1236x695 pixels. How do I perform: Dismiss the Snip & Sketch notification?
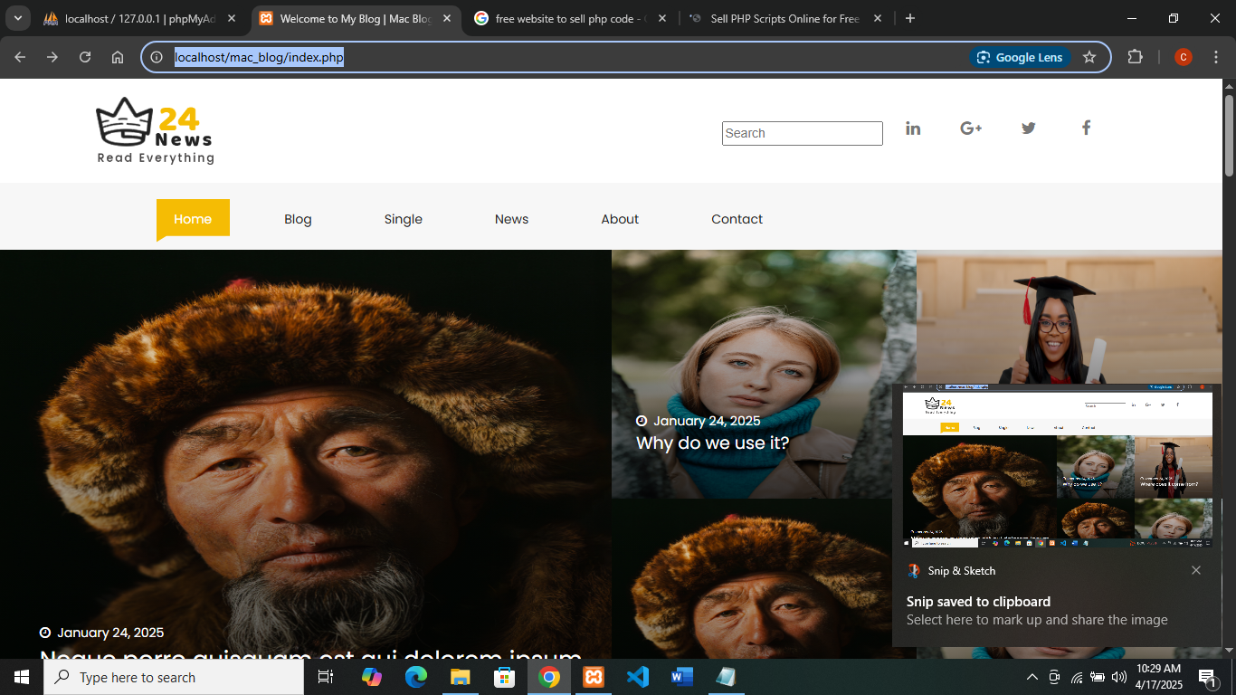click(x=1196, y=570)
